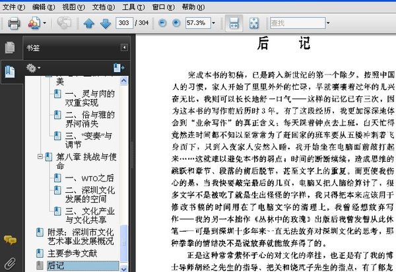Click bookmark icon beside 二、深圳文化发展的空间
396x272 pixels.
pos(57,190)
